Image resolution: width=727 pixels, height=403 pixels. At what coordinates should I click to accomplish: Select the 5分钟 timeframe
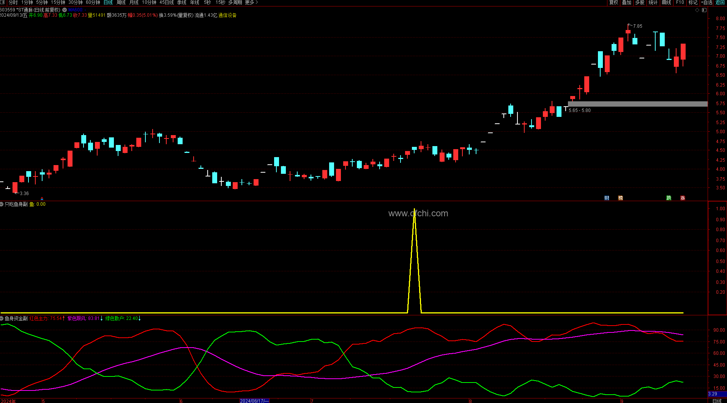coord(42,3)
